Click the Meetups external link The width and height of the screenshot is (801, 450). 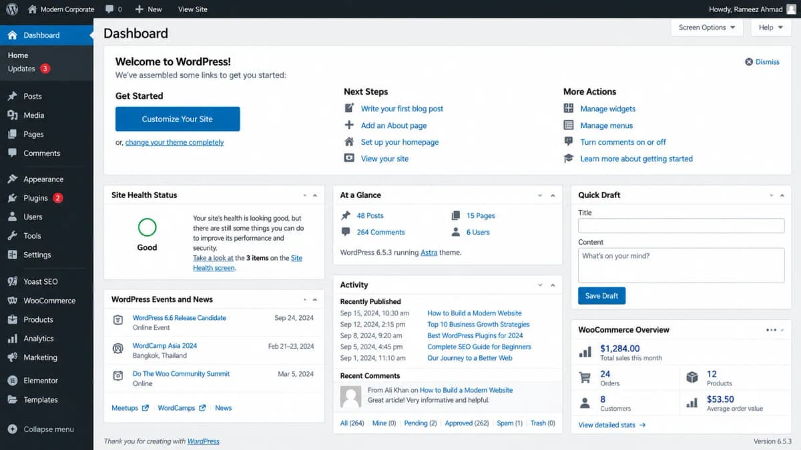click(129, 407)
